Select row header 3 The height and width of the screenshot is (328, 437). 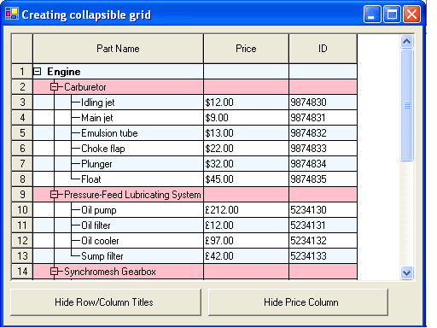click(x=22, y=102)
